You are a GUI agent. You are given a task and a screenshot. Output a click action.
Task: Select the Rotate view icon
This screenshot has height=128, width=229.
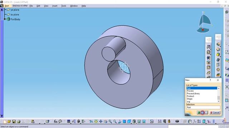click(x=106, y=122)
